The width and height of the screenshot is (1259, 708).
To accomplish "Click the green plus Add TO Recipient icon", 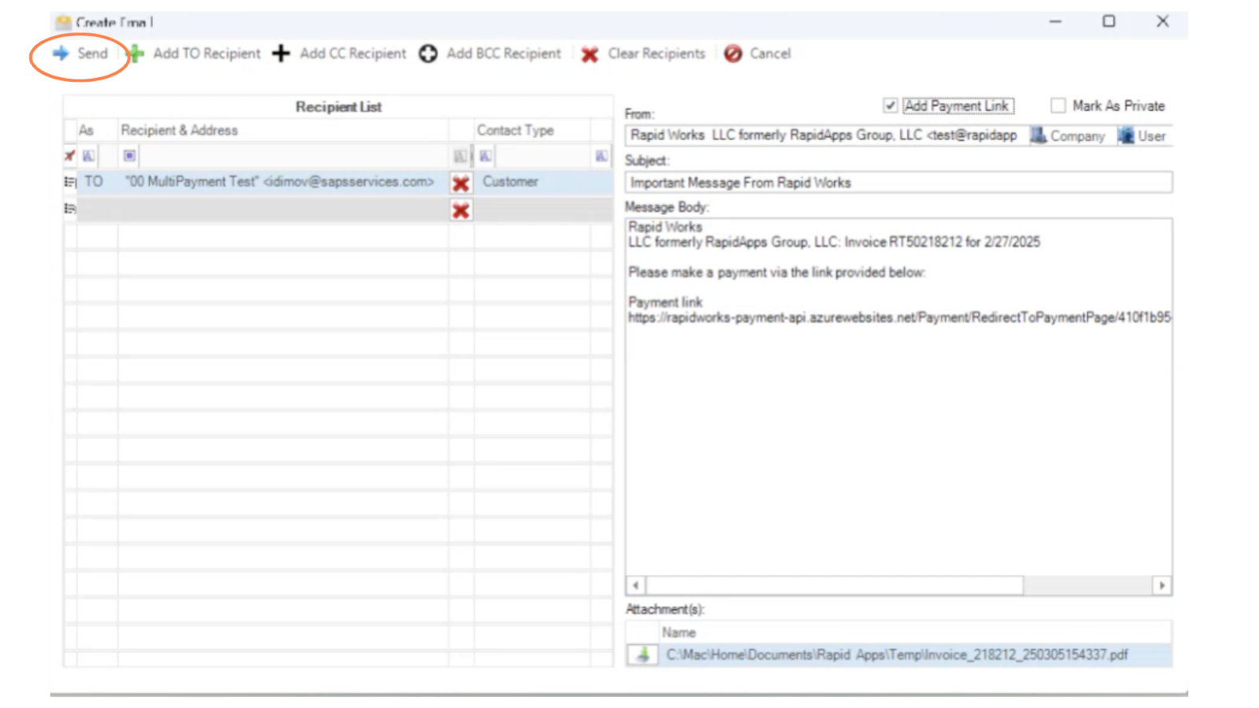I will 135,53.
